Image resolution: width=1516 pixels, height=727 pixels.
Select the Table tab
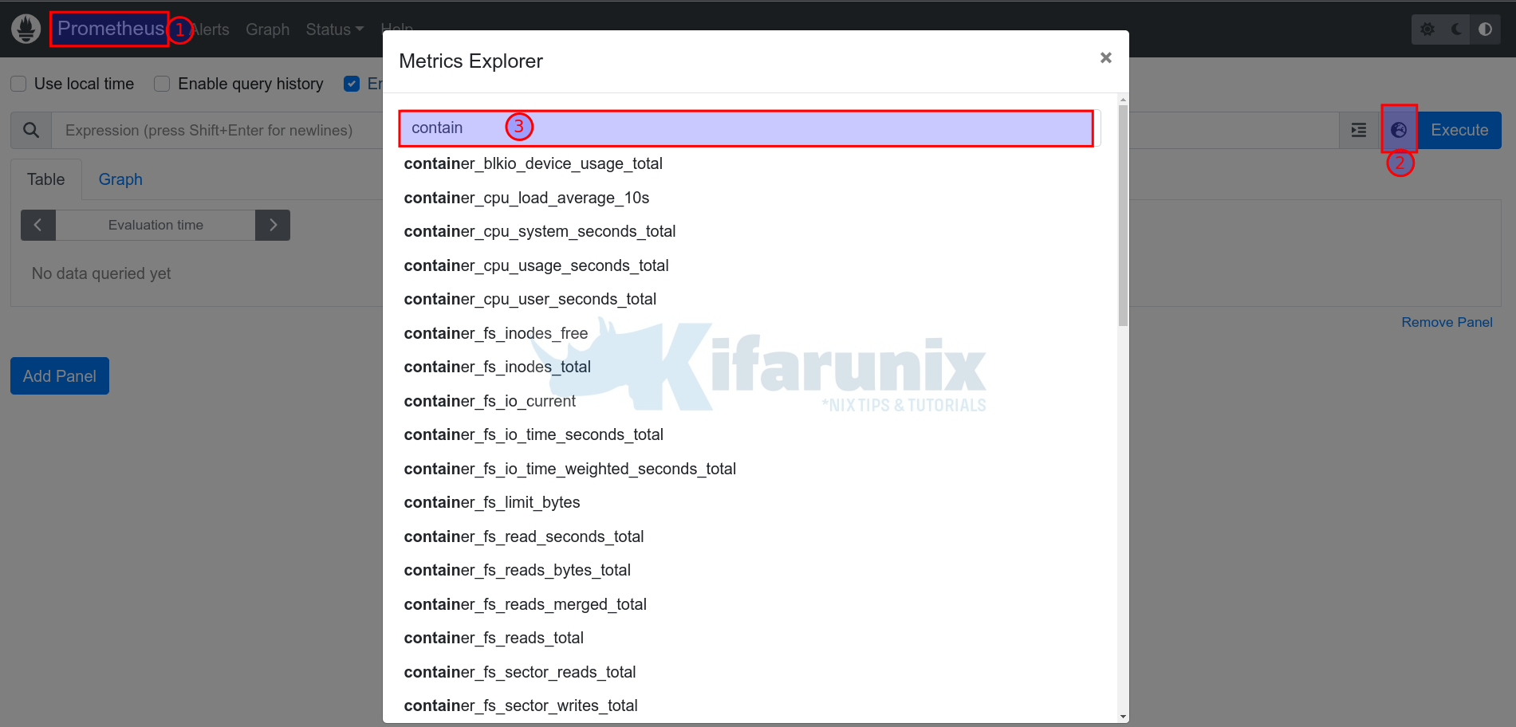[x=45, y=179]
